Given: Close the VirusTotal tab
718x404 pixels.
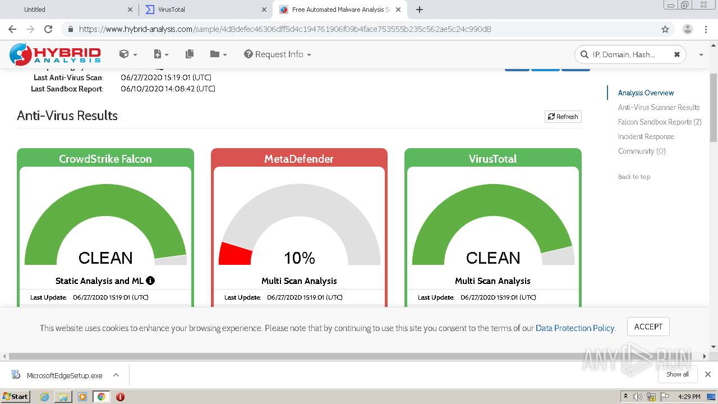Looking at the screenshot, I should pos(264,10).
